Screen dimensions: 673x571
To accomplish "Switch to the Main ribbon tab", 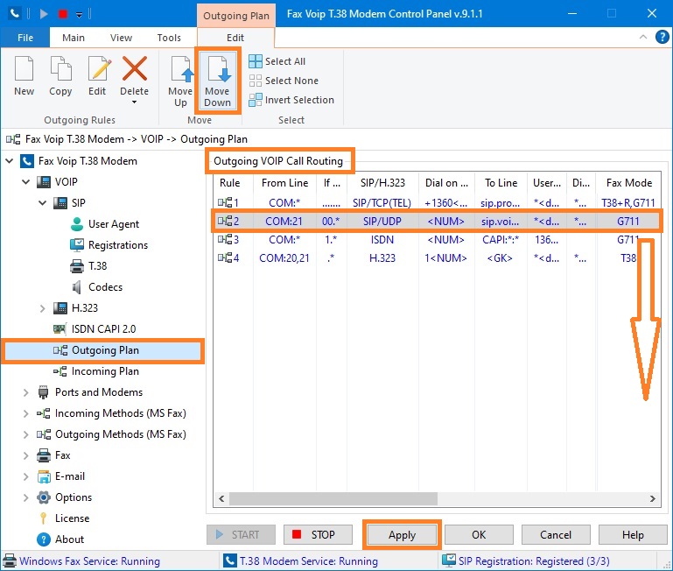I will pyautogui.click(x=74, y=38).
